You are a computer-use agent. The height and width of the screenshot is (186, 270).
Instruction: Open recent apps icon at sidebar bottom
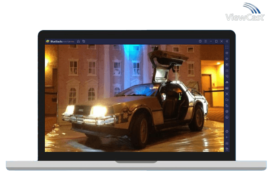[227, 149]
